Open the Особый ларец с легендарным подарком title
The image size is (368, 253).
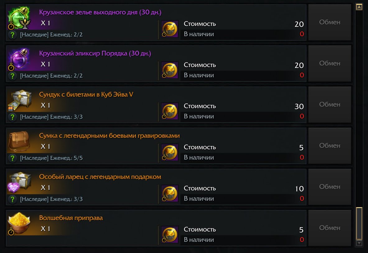pos(100,177)
